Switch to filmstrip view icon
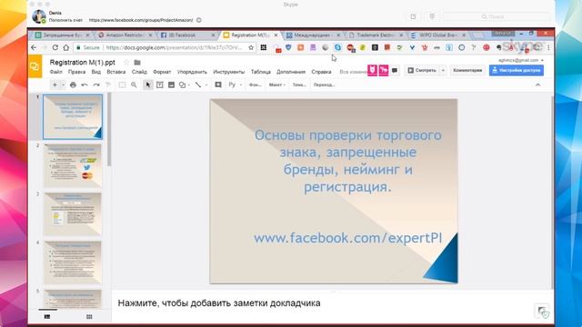The width and height of the screenshot is (582, 327). [47, 317]
